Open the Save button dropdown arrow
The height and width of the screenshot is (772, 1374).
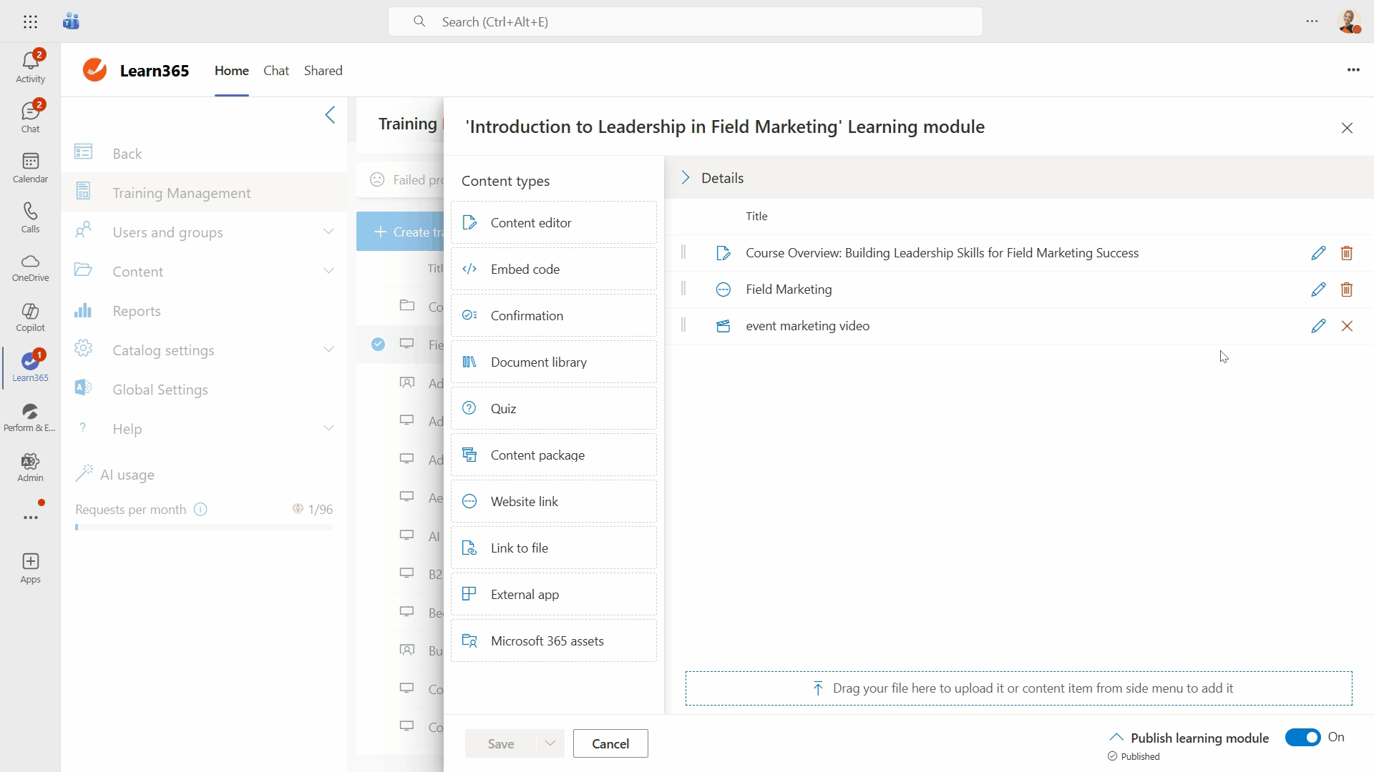coord(550,743)
